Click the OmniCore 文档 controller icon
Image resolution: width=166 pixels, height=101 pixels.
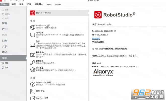click(33, 98)
